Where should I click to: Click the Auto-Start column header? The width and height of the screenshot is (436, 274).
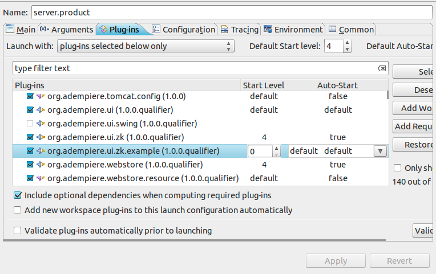tap(337, 85)
